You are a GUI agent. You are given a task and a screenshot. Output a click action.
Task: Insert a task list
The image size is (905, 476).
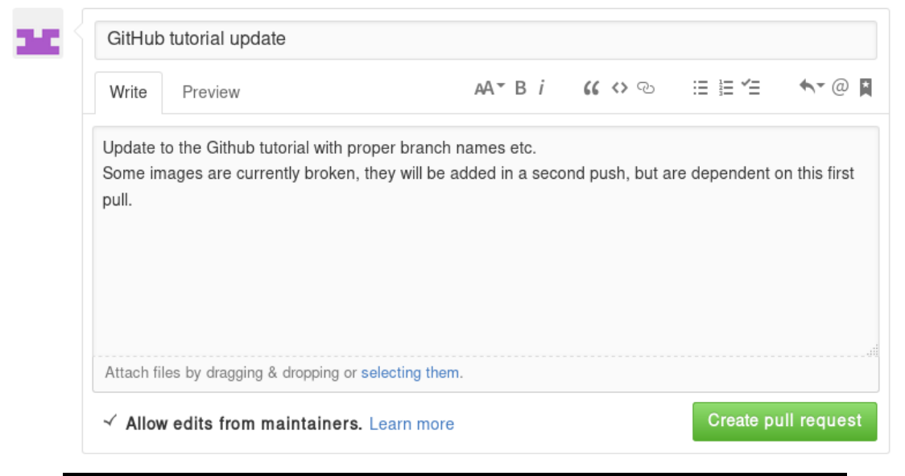coord(751,88)
